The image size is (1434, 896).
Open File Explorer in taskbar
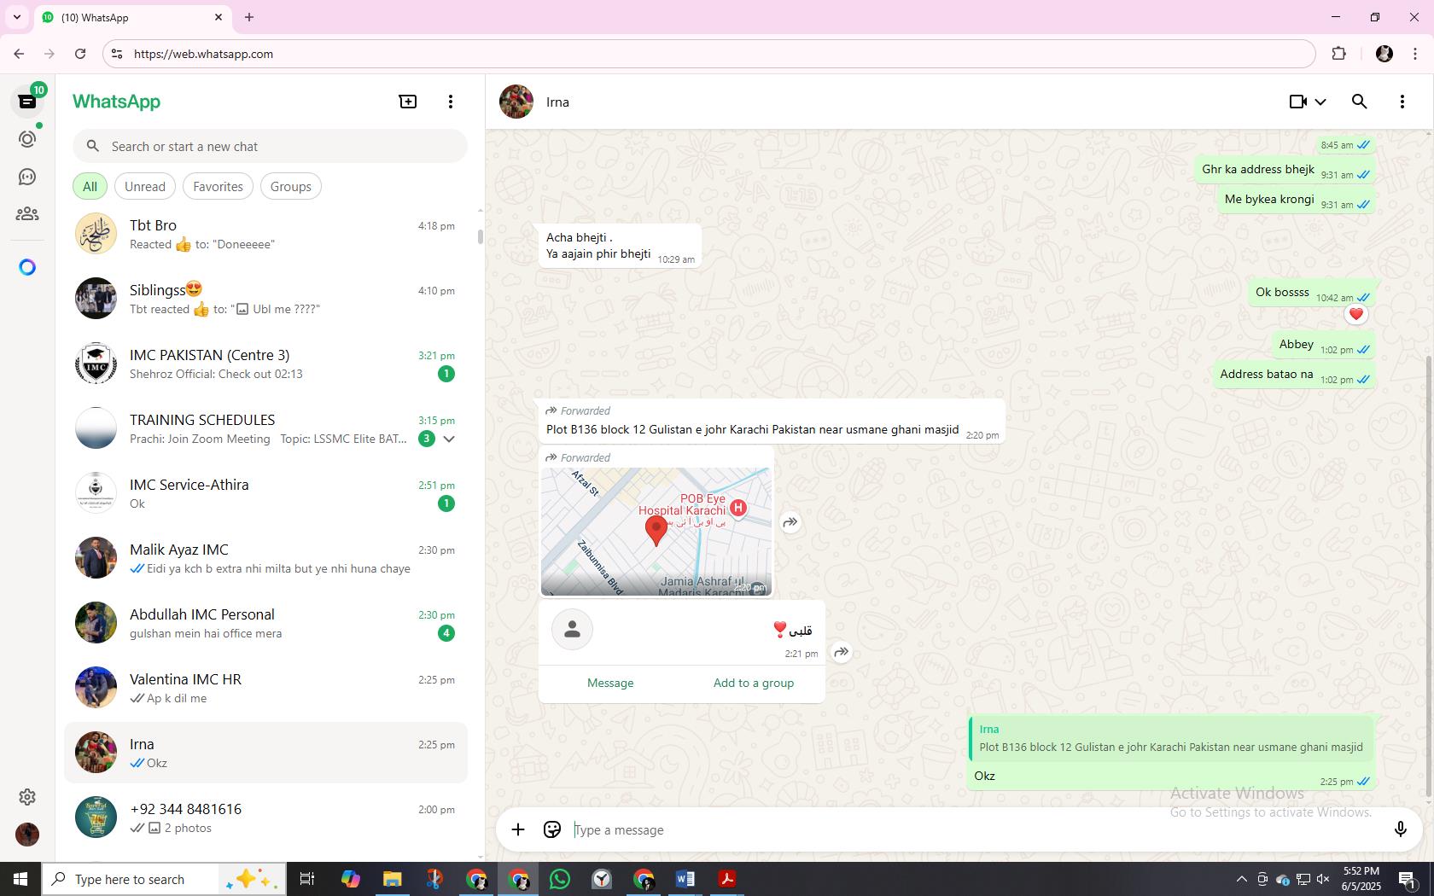(392, 879)
